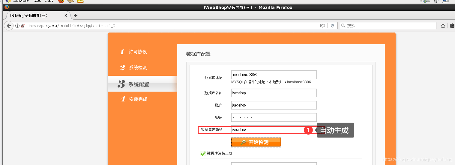Click the 数据库名称 label

pyautogui.click(x=213, y=93)
